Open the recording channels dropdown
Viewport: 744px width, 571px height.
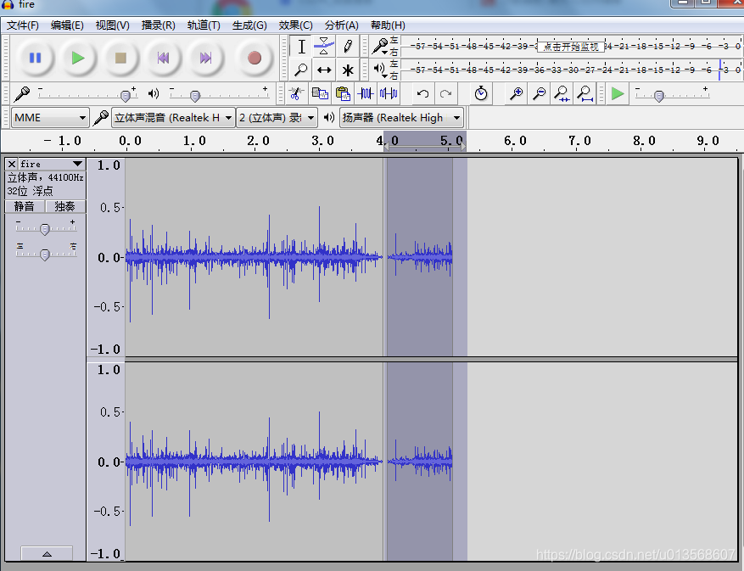tap(277, 117)
